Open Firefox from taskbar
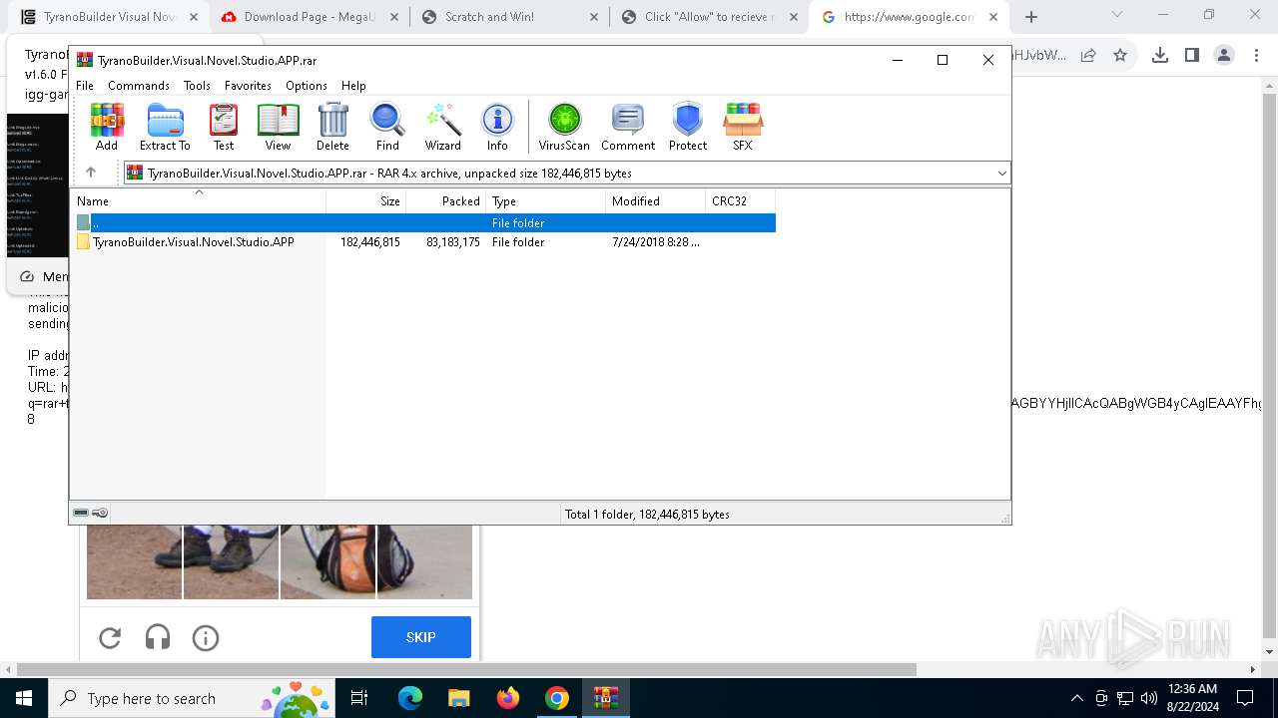The image size is (1278, 718). point(508,698)
